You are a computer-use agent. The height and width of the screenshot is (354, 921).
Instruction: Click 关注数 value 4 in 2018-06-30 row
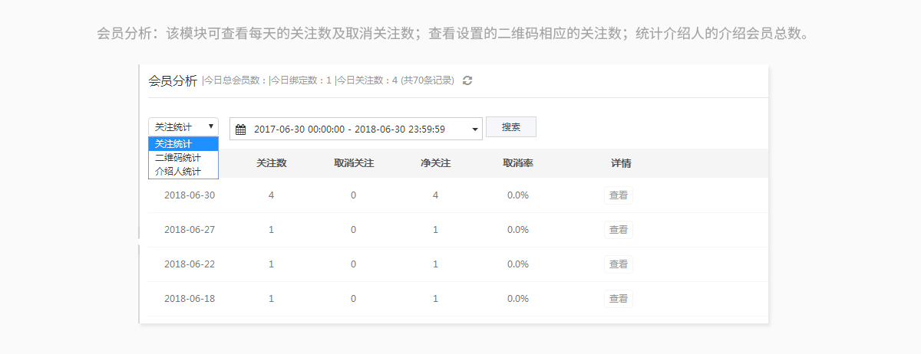[x=272, y=195]
